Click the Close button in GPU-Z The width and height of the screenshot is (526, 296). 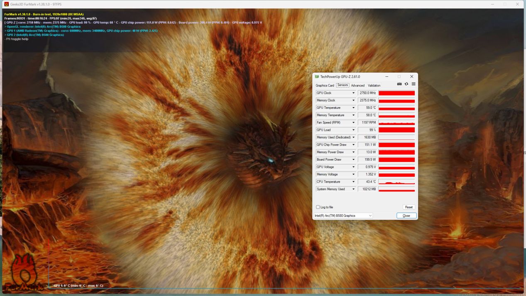click(x=406, y=216)
